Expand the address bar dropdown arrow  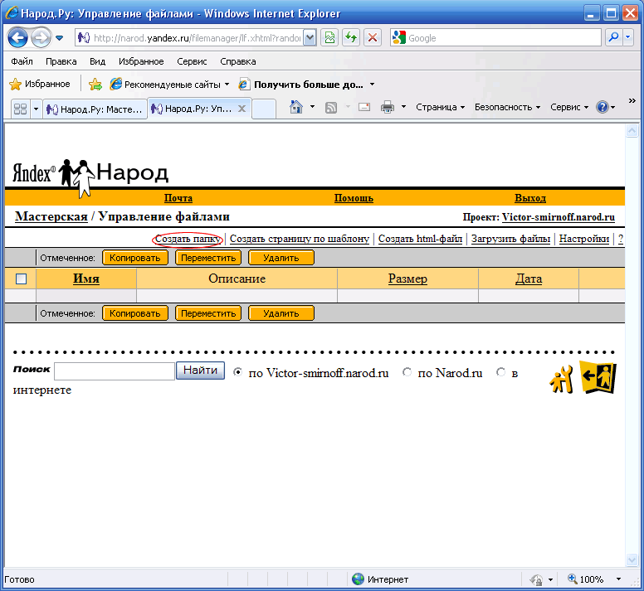point(310,38)
